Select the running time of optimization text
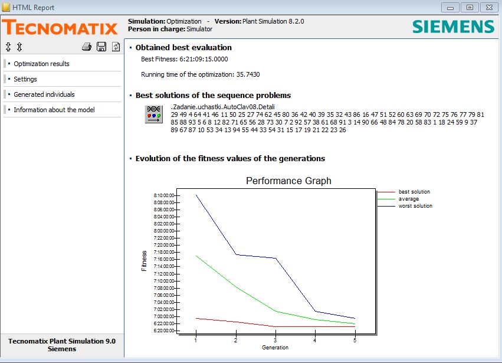The height and width of the screenshot is (363, 502). click(x=201, y=74)
